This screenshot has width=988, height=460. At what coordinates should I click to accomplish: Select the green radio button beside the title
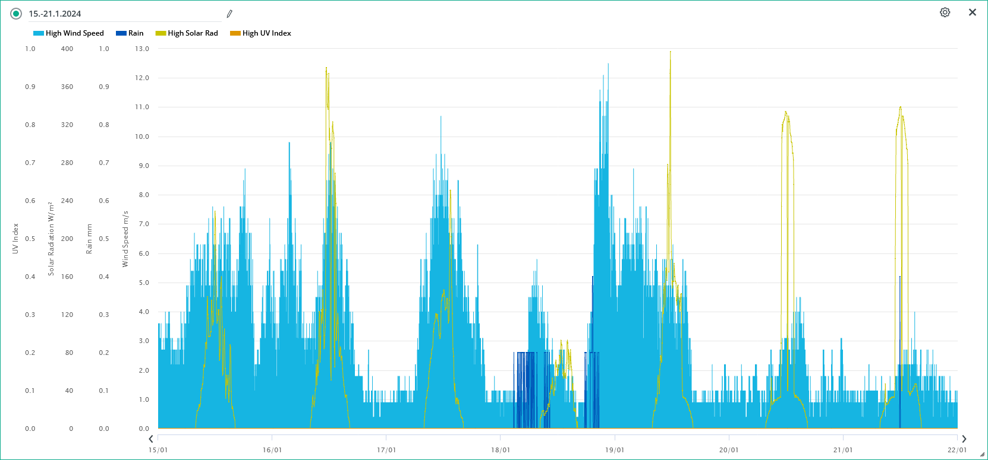(x=16, y=14)
